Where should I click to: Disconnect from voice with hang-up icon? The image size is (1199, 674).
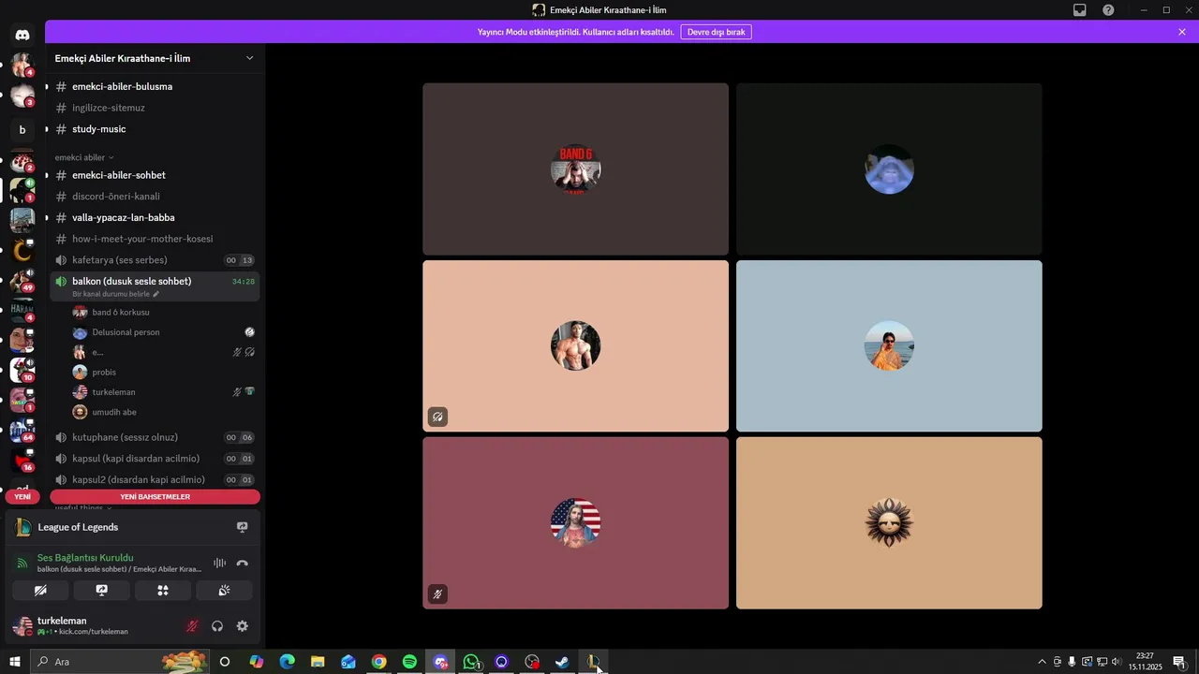click(242, 563)
